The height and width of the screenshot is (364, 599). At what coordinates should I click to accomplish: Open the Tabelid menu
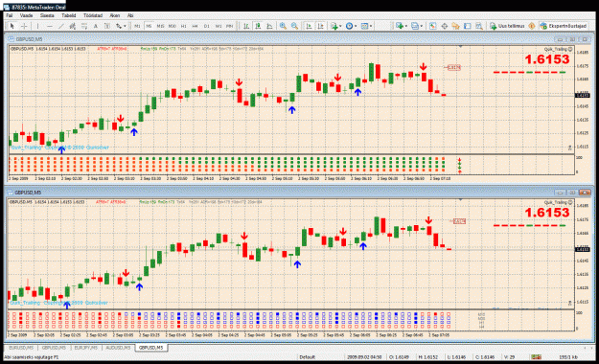pos(69,15)
